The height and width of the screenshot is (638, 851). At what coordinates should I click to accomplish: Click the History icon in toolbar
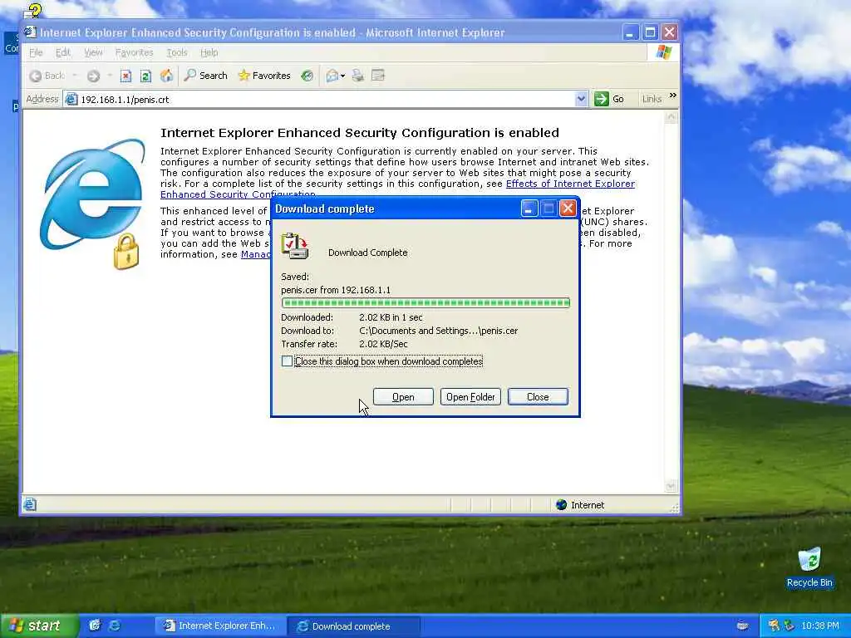click(307, 76)
